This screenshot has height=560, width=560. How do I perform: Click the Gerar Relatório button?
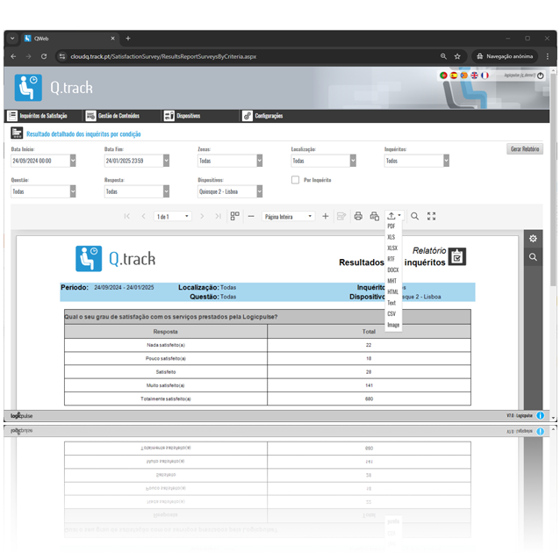525,149
